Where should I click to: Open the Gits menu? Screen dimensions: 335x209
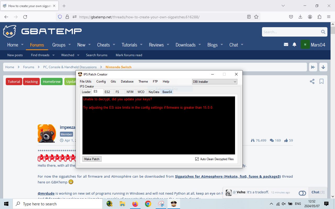coord(113,82)
